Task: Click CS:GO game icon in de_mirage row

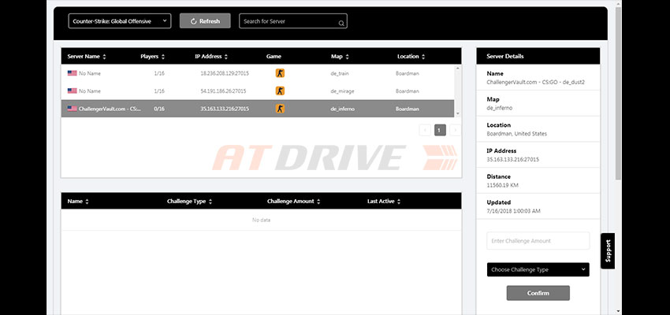Action: (280, 91)
